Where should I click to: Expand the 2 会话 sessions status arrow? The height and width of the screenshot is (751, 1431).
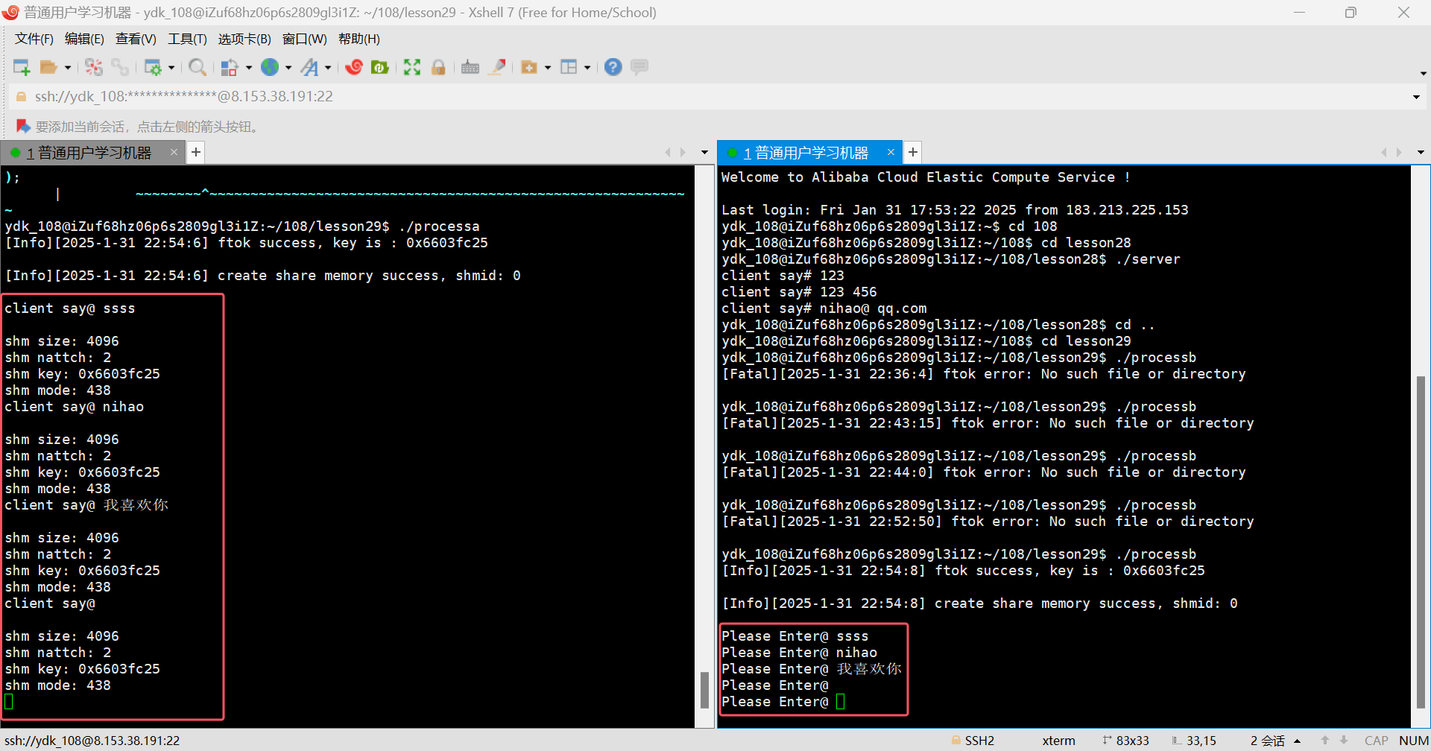[1298, 741]
